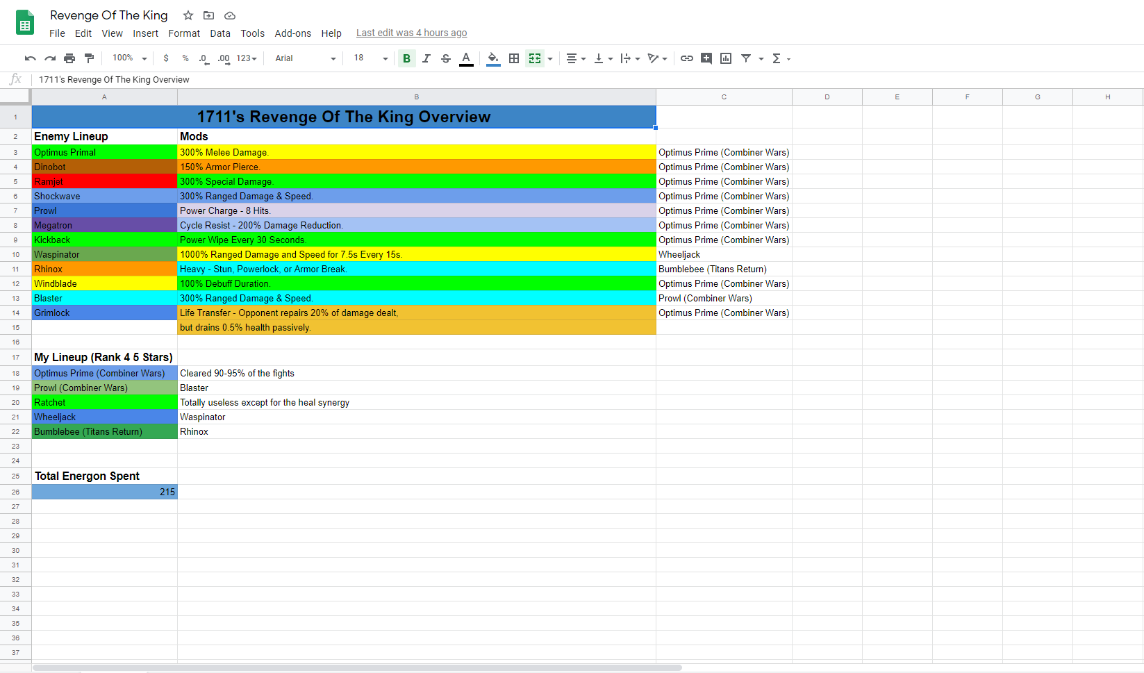Image resolution: width=1144 pixels, height=673 pixels.
Task: Click the Insert chart icon
Action: 726,58
